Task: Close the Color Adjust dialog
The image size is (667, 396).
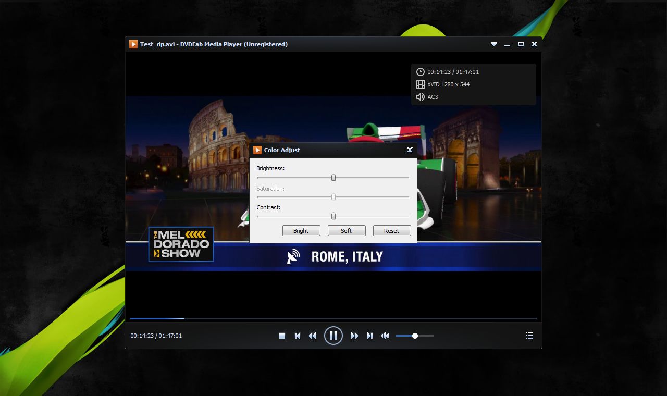Action: point(410,150)
